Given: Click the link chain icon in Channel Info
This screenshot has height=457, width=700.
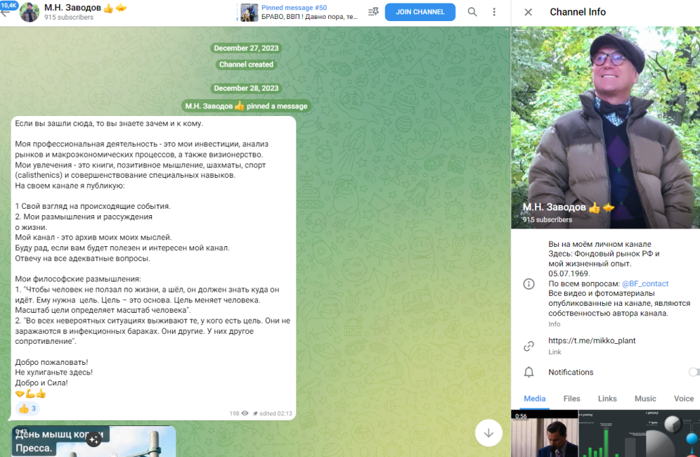Looking at the screenshot, I should 528,346.
